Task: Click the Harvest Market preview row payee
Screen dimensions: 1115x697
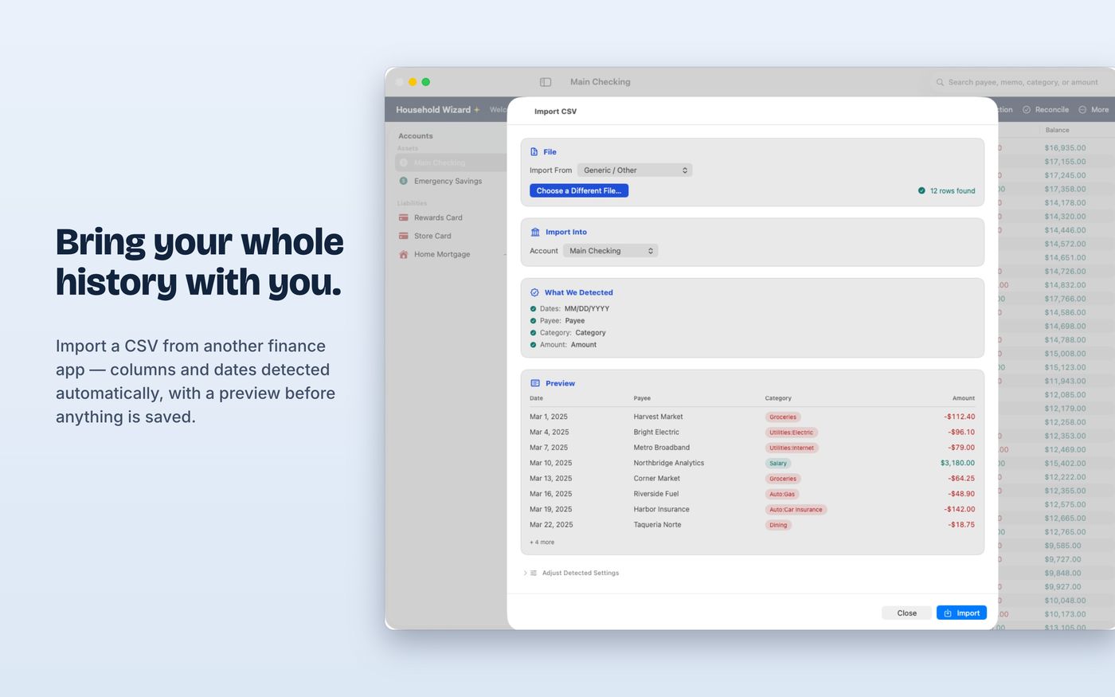Action: (658, 417)
